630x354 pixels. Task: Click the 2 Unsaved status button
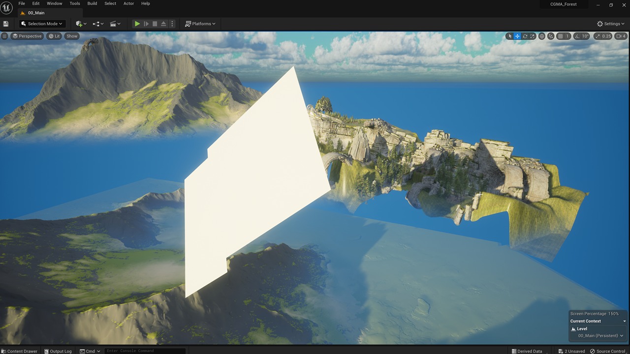click(x=571, y=351)
